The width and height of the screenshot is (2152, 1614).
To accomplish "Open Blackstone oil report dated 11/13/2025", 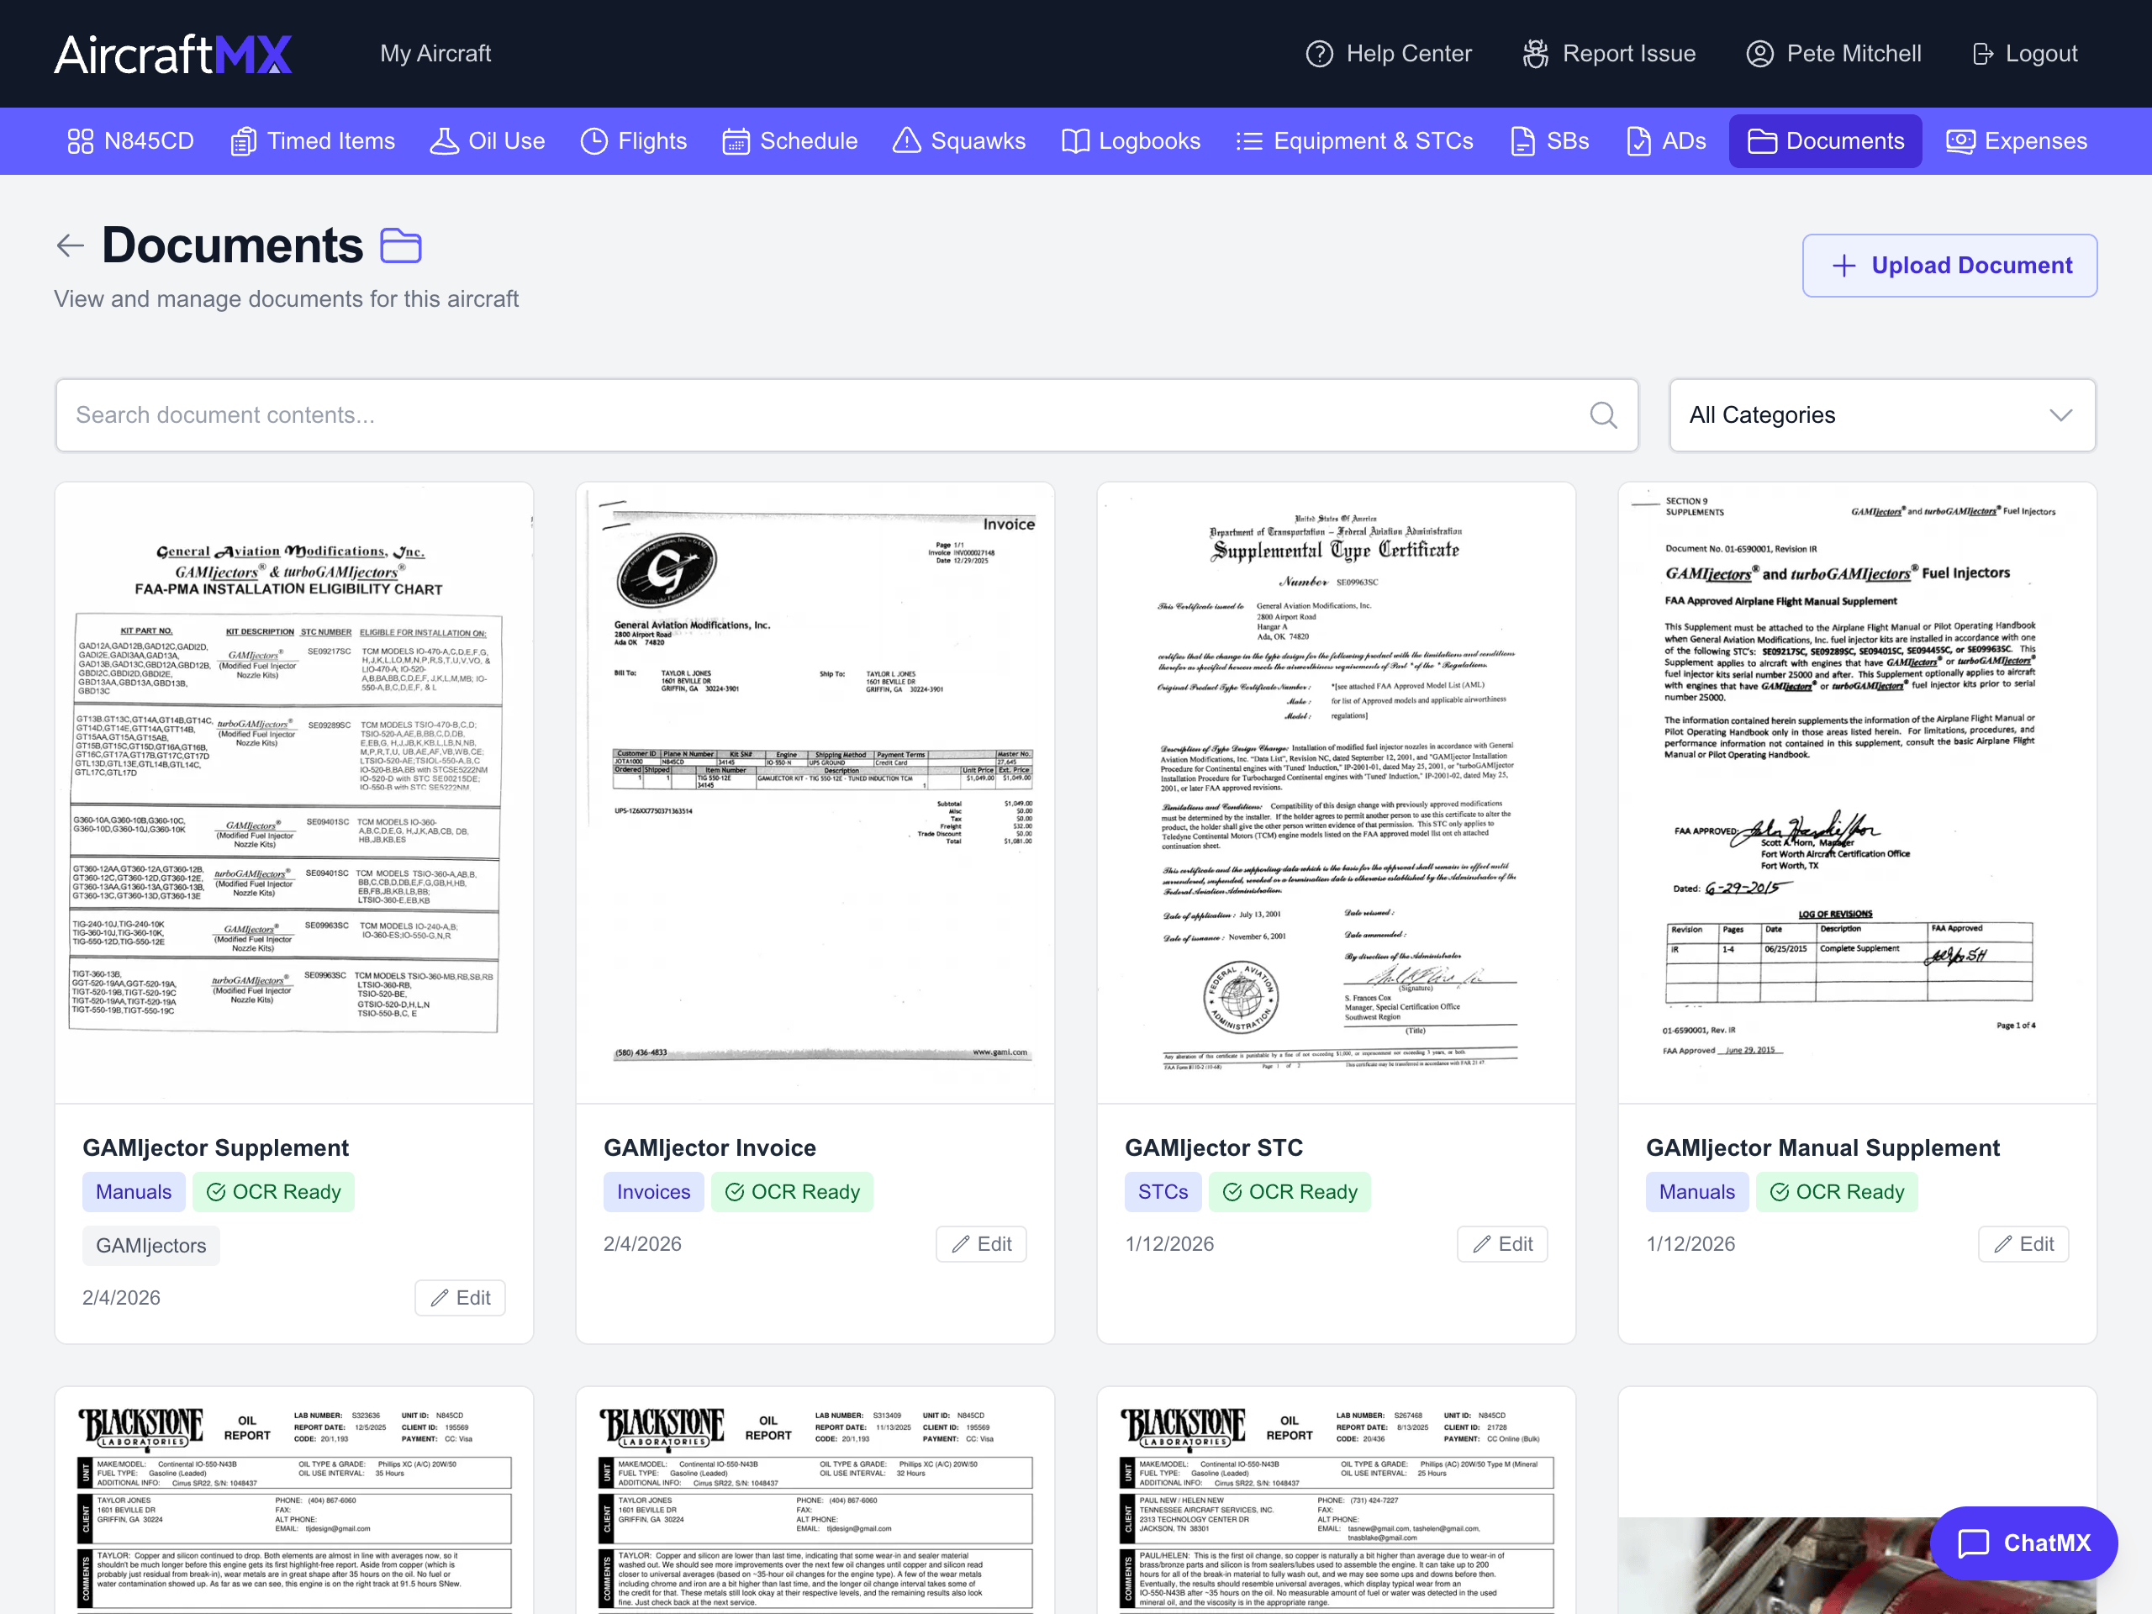I will click(x=815, y=1501).
